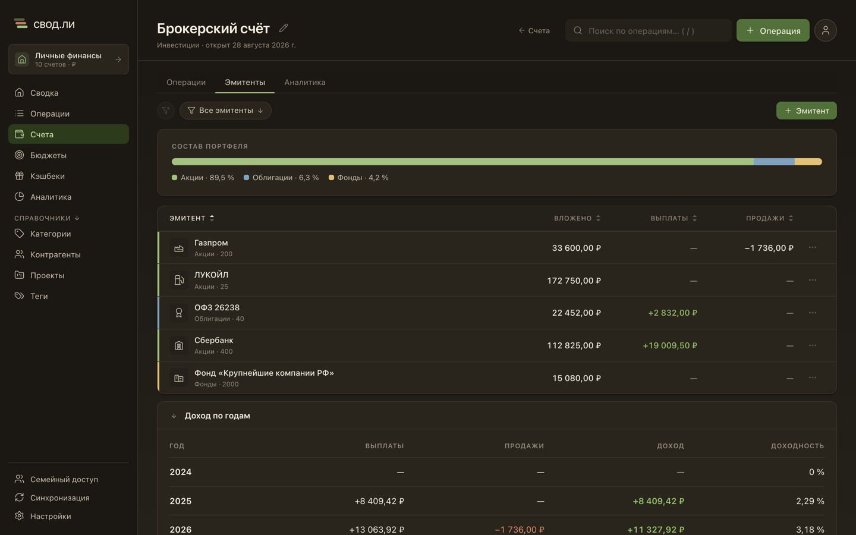Click the yellow Фонды bar segment

[808, 162]
